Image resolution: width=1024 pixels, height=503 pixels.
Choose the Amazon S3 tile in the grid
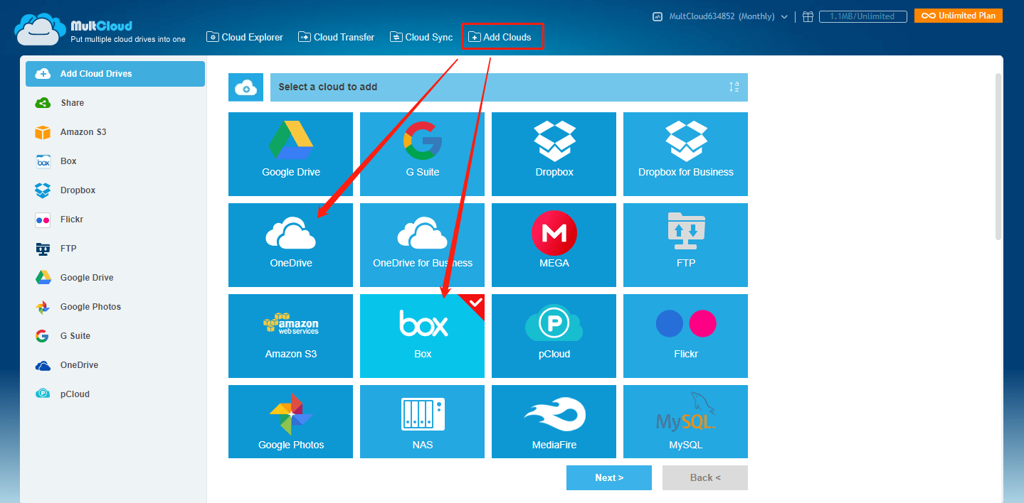click(x=290, y=336)
